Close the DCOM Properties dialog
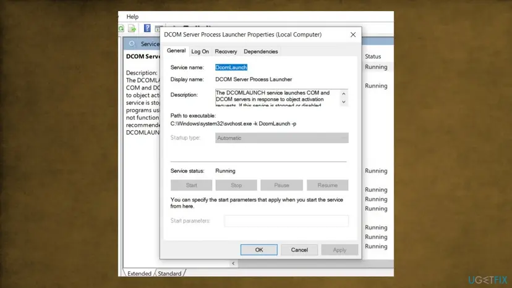The height and width of the screenshot is (288, 512). (x=353, y=35)
